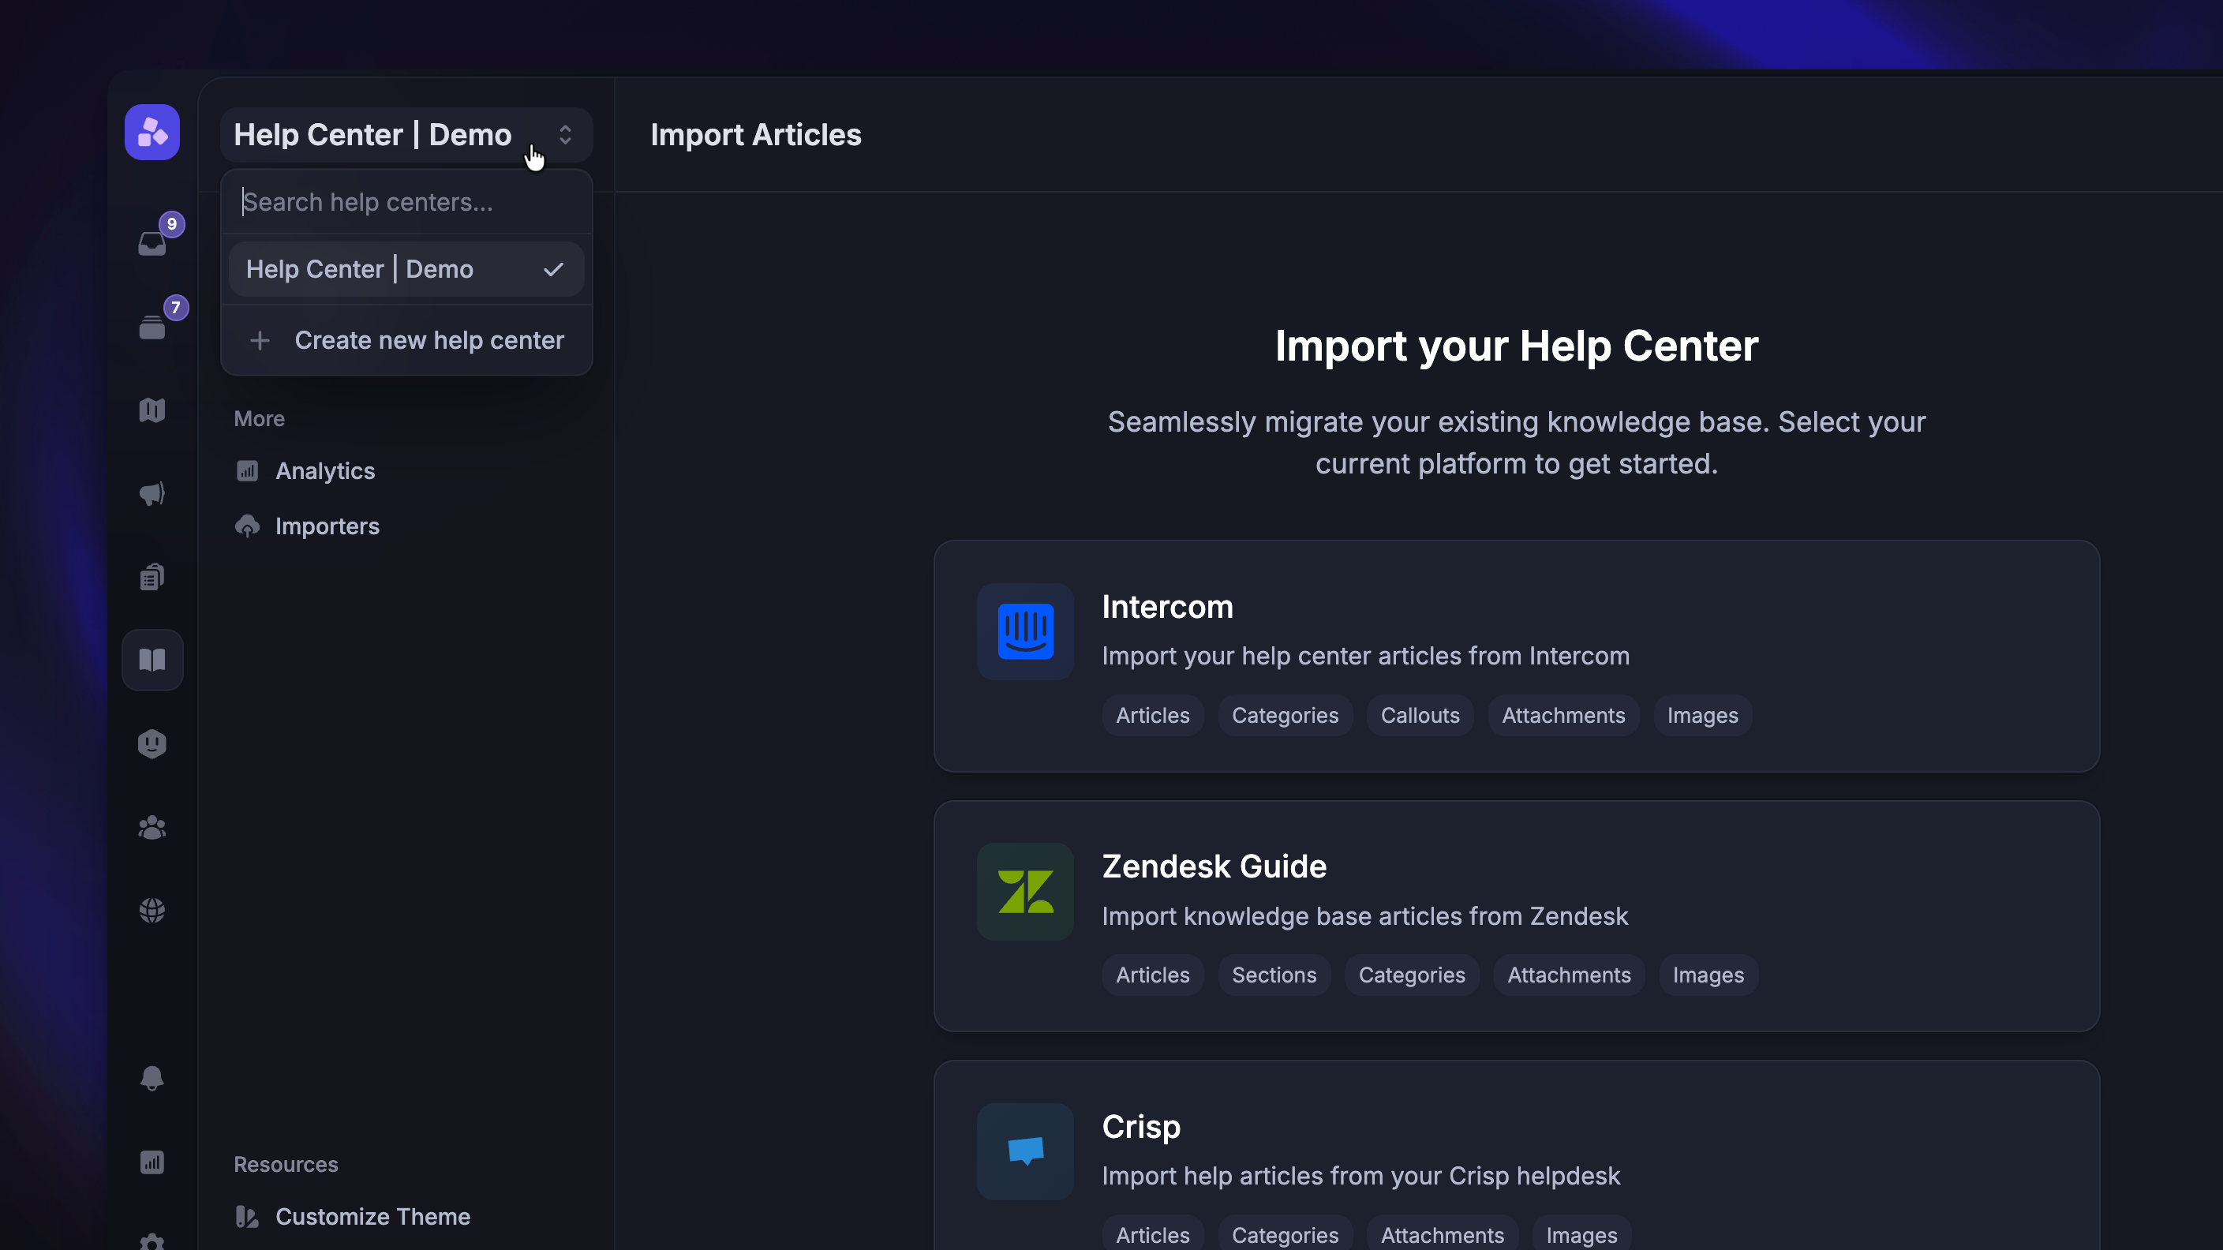Open the megaphone announcements icon
This screenshot has width=2223, height=1250.
tap(152, 494)
